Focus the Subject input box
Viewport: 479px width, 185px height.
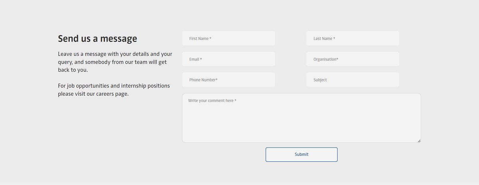(x=352, y=80)
